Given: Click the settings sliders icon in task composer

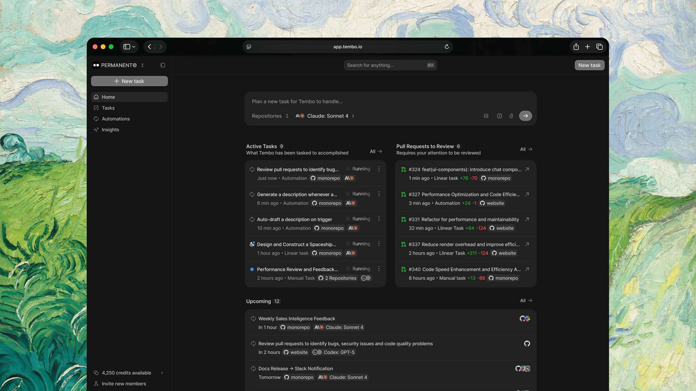Looking at the screenshot, I should 486,116.
